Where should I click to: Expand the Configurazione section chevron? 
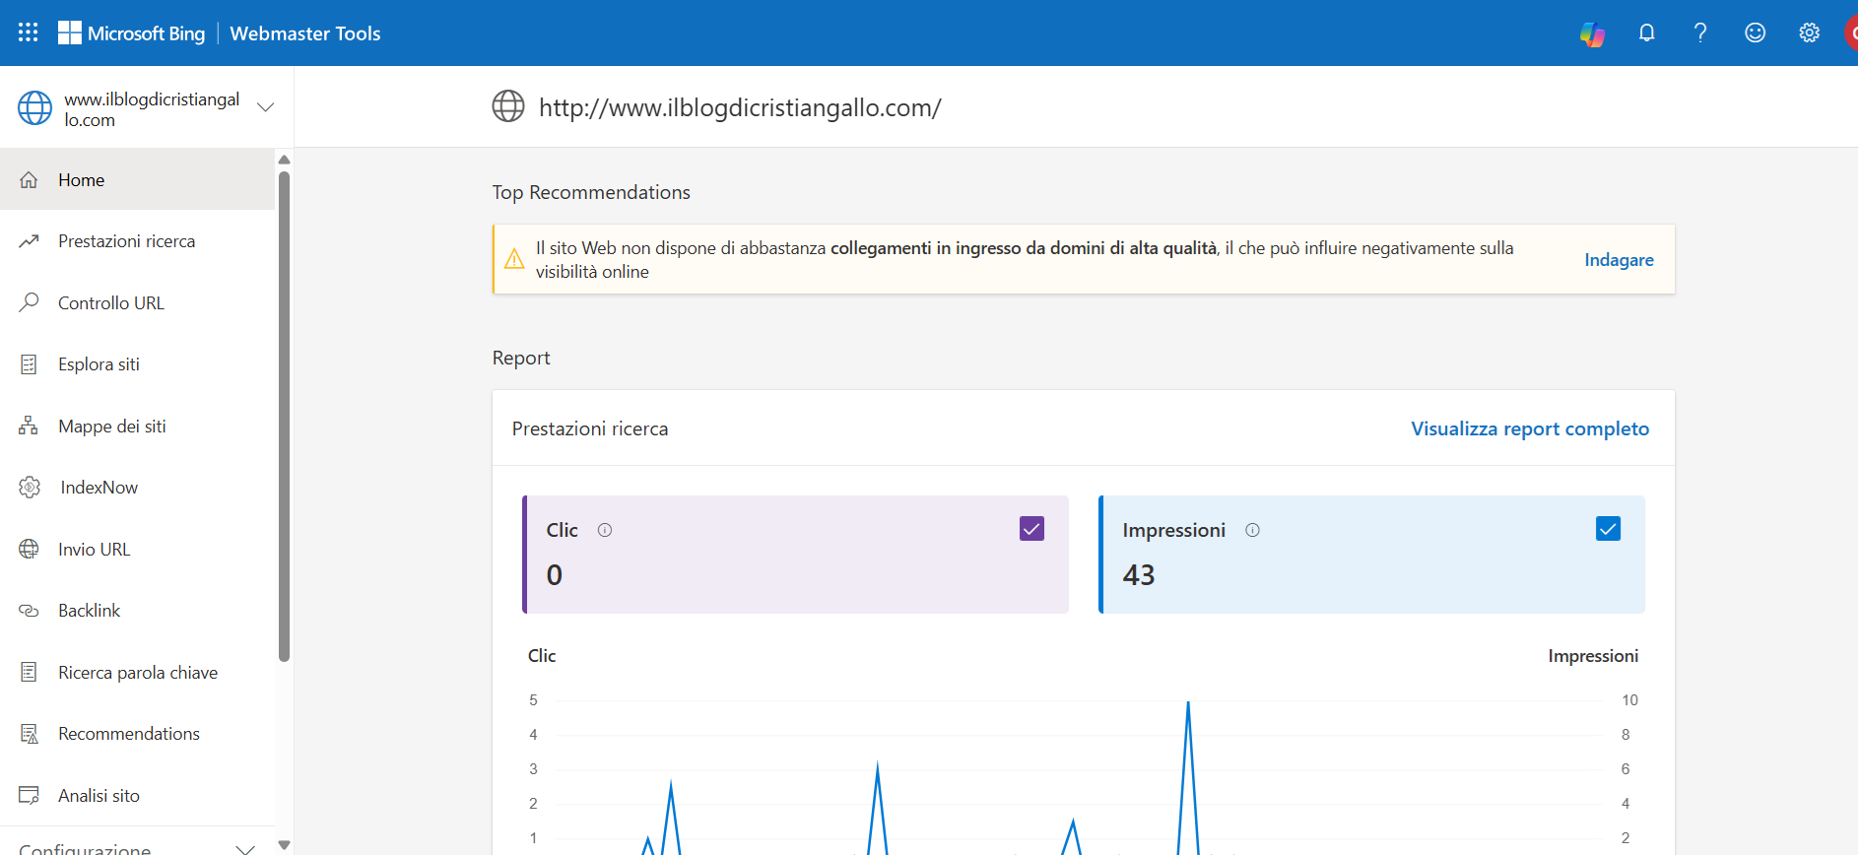point(245,849)
